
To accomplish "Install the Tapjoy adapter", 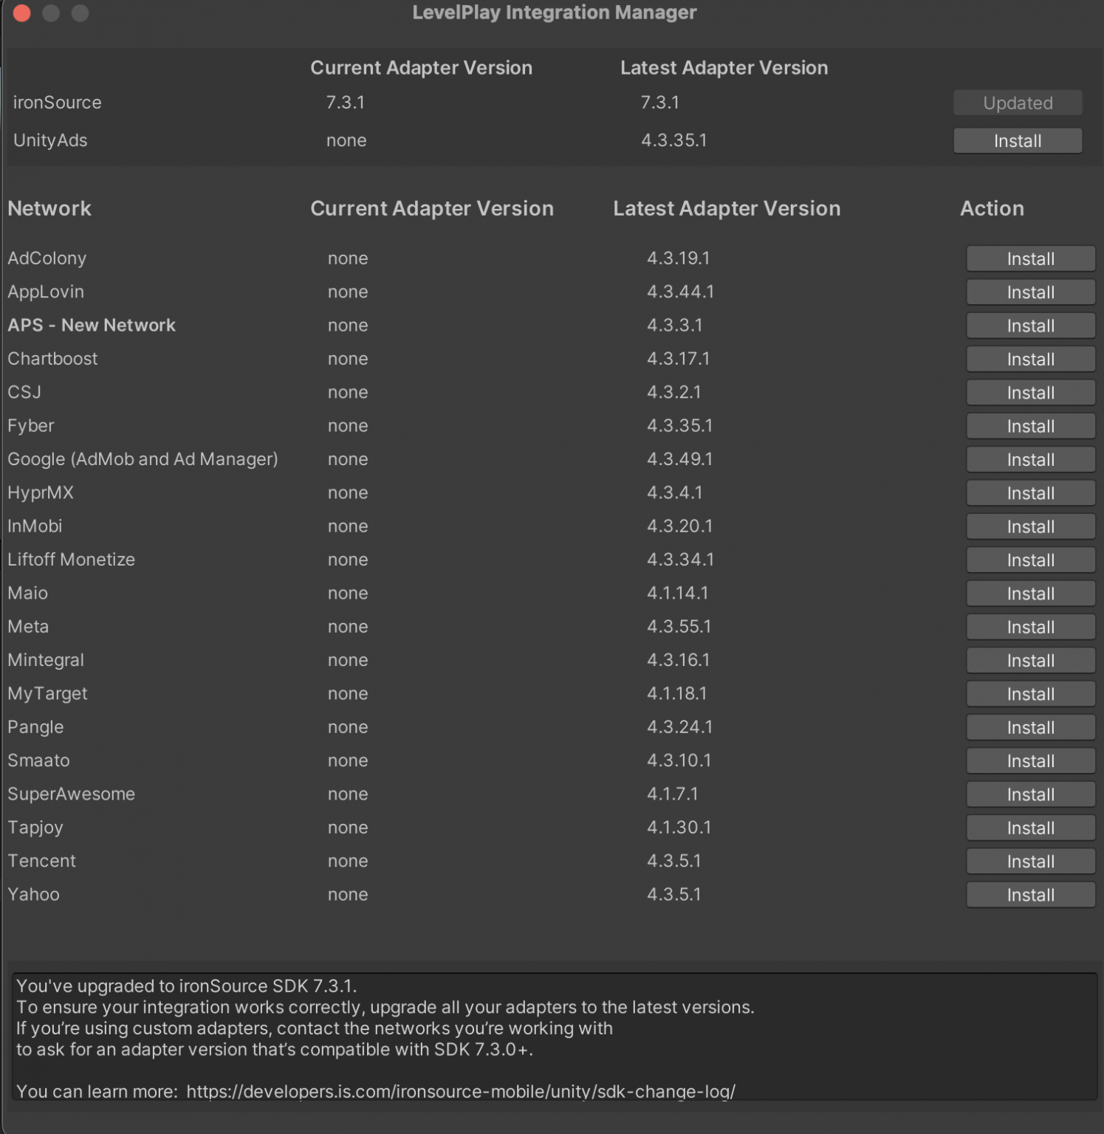I will click(x=1030, y=828).
